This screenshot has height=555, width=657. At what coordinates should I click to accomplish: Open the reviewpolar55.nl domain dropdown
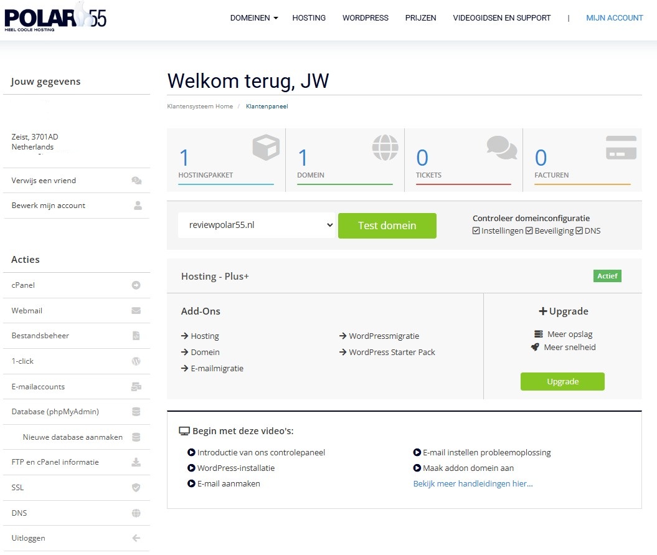(257, 225)
